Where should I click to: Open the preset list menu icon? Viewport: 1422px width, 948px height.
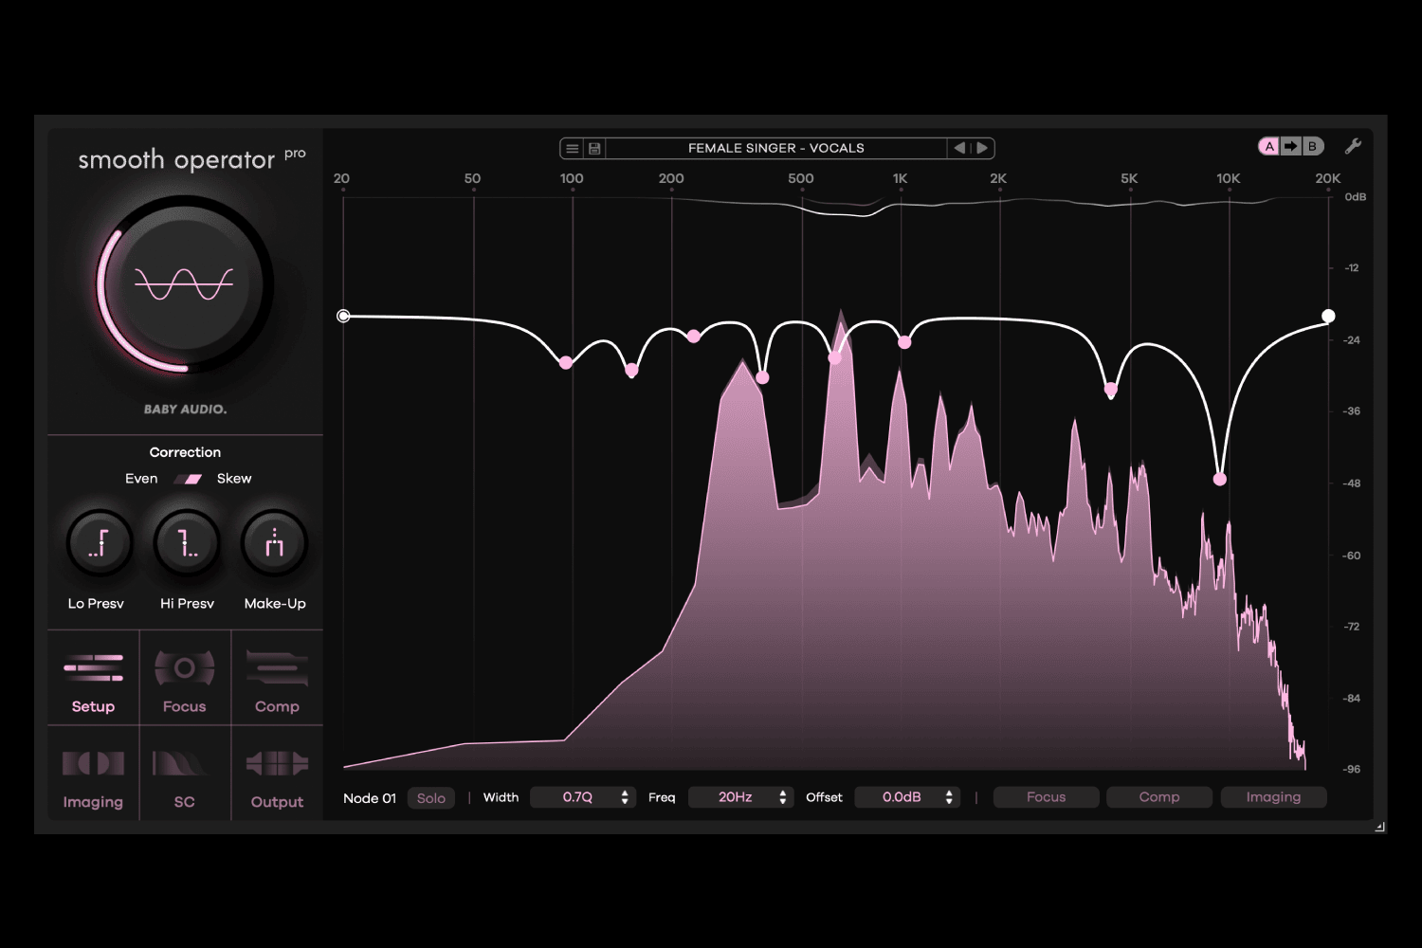[x=573, y=148]
